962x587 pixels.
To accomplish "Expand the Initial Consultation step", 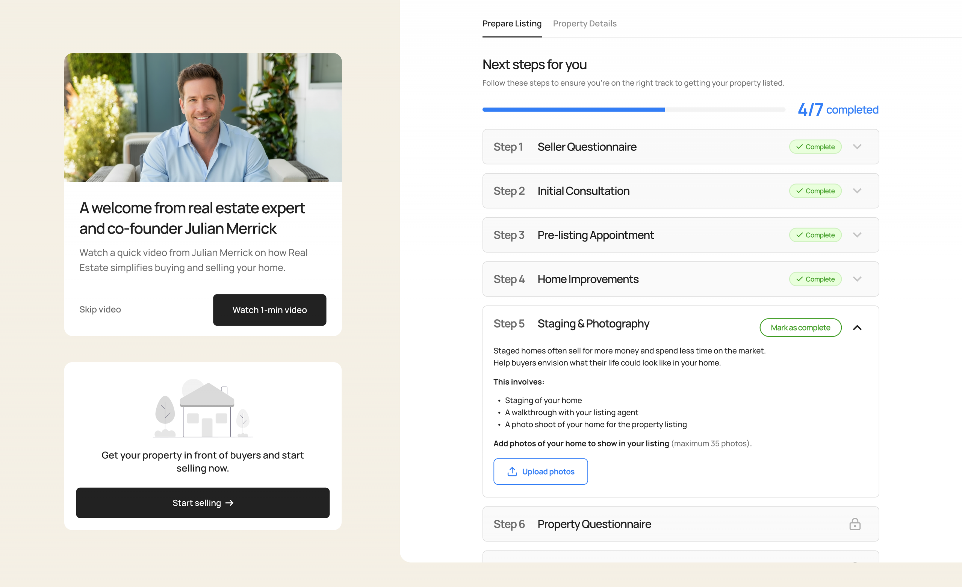I will pyautogui.click(x=857, y=191).
